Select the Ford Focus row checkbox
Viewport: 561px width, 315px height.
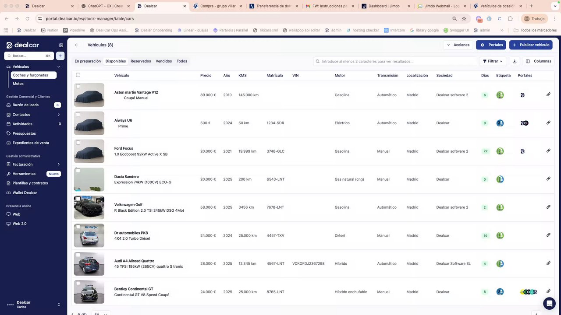[x=78, y=142]
